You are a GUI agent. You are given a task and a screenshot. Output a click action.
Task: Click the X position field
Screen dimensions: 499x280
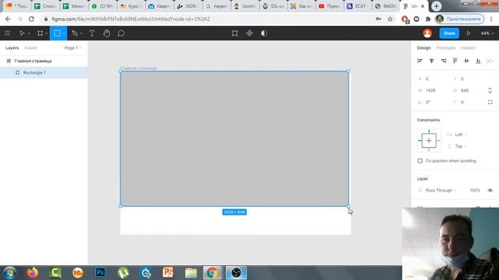[x=434, y=79]
